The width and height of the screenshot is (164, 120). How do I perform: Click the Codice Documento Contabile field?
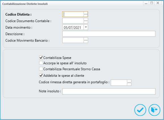point(73,21)
